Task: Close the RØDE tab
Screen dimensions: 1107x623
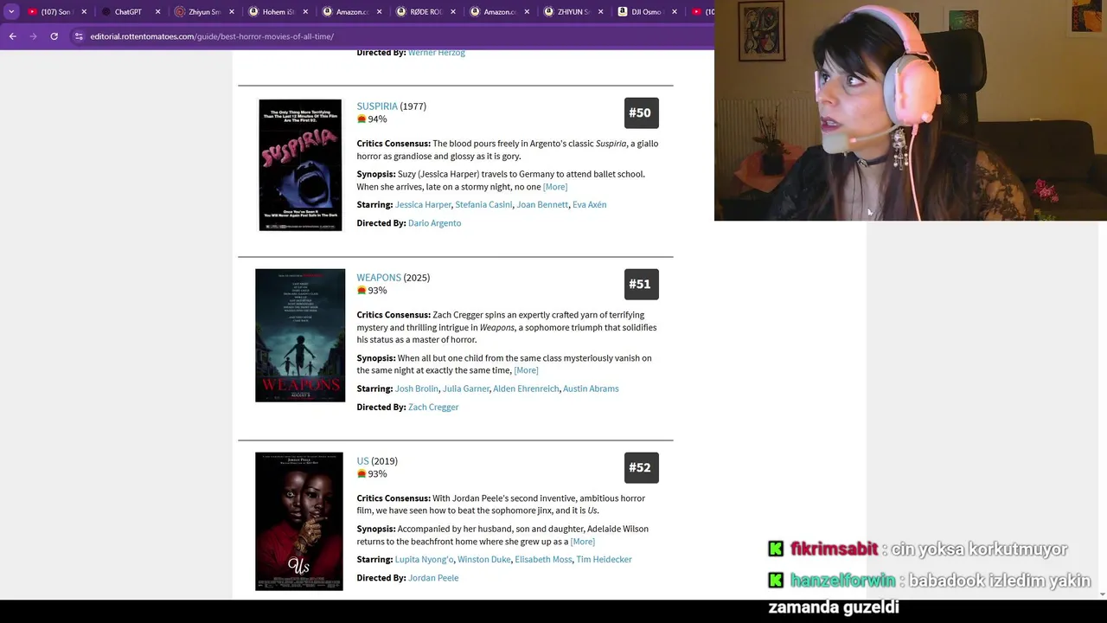Action: click(452, 12)
